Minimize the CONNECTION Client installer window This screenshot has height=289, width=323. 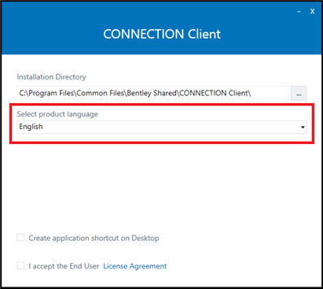[x=299, y=12]
